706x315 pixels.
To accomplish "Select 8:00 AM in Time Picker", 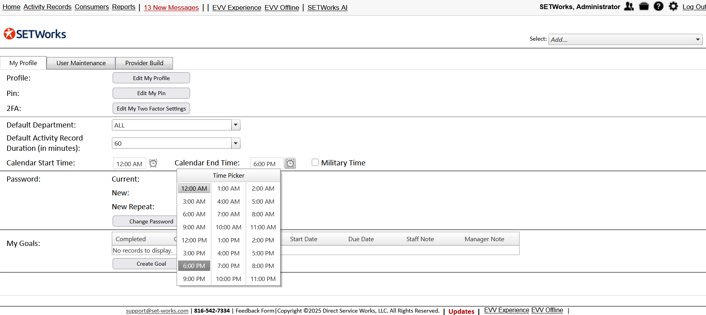I will 263,214.
